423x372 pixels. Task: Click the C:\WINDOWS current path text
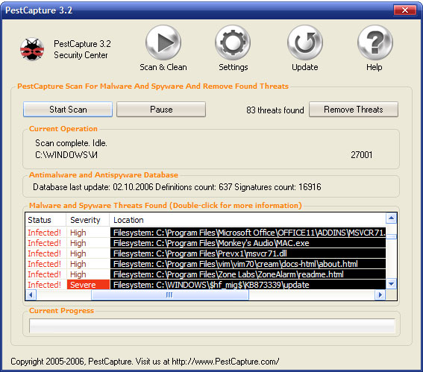[66, 155]
